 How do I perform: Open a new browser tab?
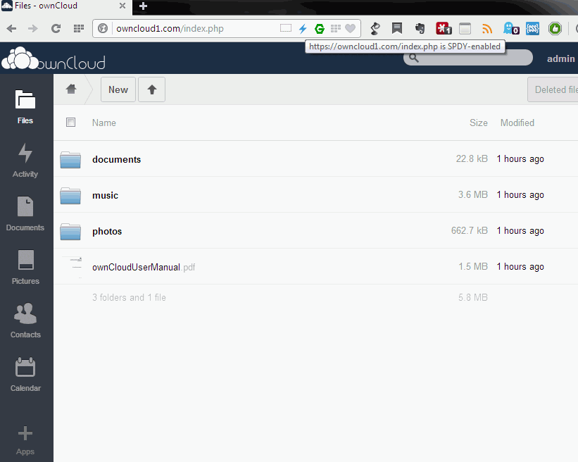coord(142,6)
